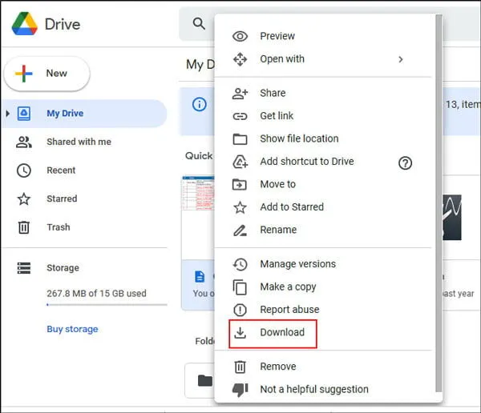Image resolution: width=481 pixels, height=413 pixels.
Task: Click the Shared with me people icon
Action: (23, 142)
